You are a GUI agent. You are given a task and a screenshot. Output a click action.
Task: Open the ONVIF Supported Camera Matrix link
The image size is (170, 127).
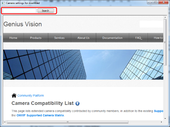point(40,115)
